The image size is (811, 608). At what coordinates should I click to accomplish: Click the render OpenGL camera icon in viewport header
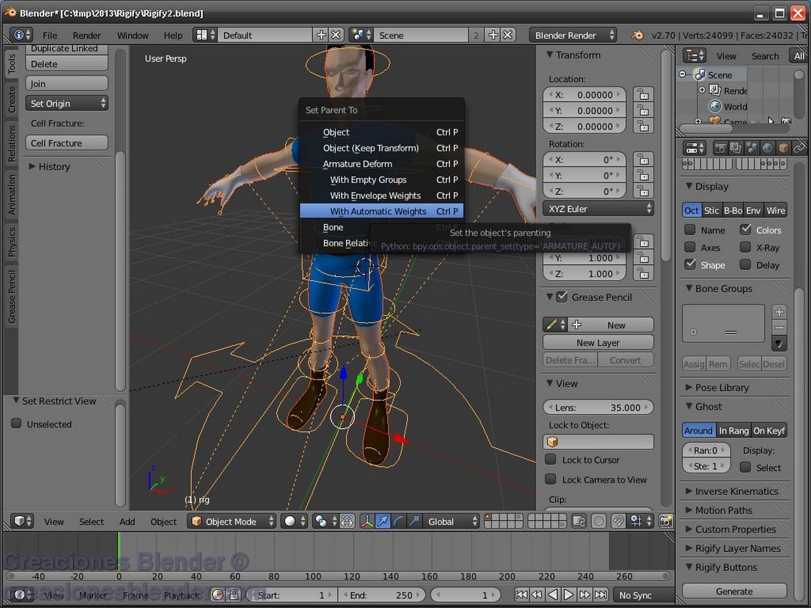[665, 521]
